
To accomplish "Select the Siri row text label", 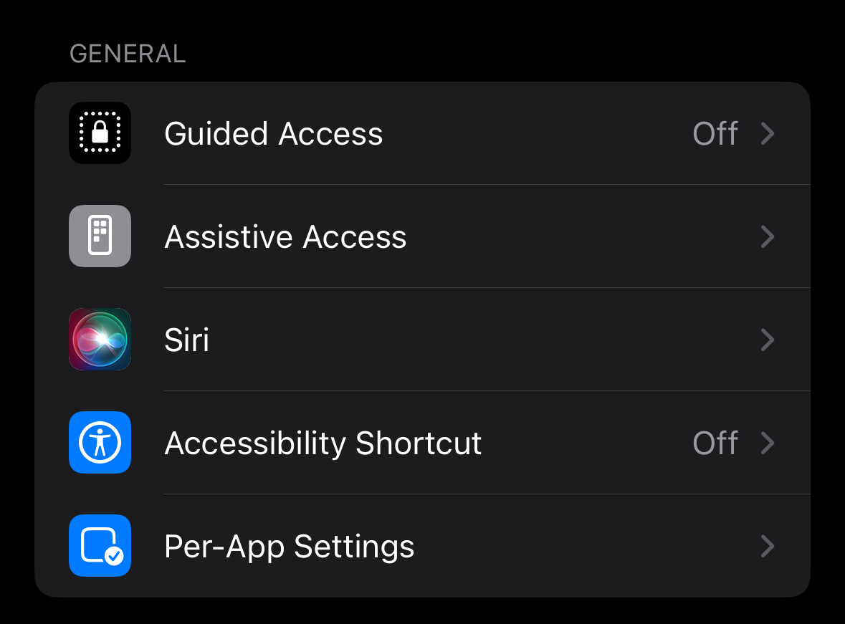I will pos(186,340).
